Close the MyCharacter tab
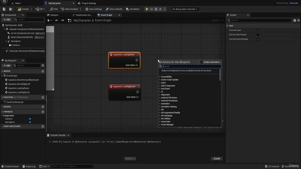Viewport: 301px width, 169px height. (73, 3)
